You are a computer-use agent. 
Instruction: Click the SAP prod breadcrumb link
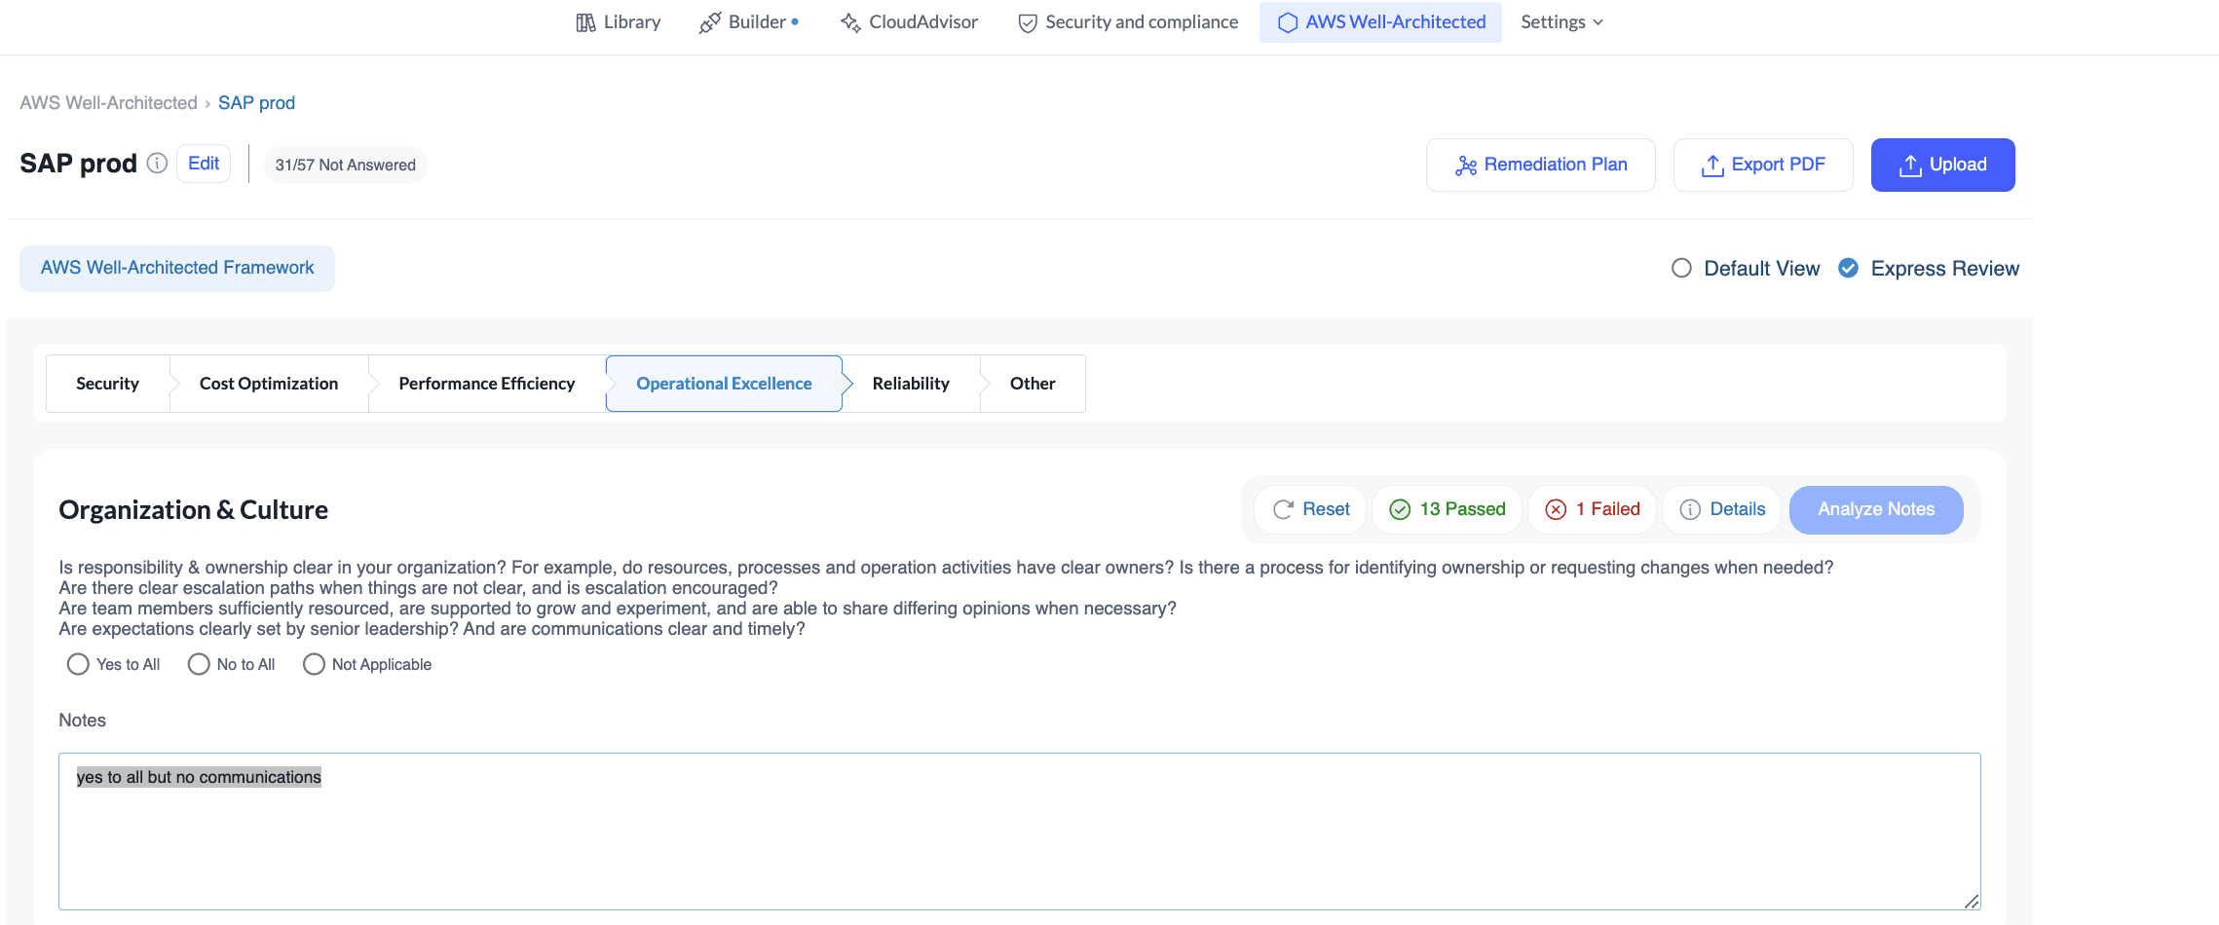(256, 103)
